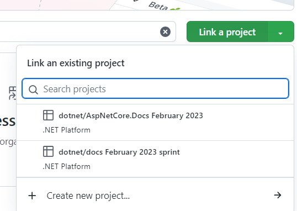
Task: Choose Create new project... option
Action: click(155, 196)
